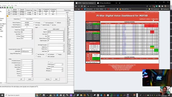Open the Help menu in CPS
172x97 pixels.
click(x=16, y=5)
